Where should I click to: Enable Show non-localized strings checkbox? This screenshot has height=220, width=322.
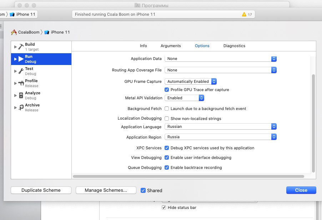point(167,119)
